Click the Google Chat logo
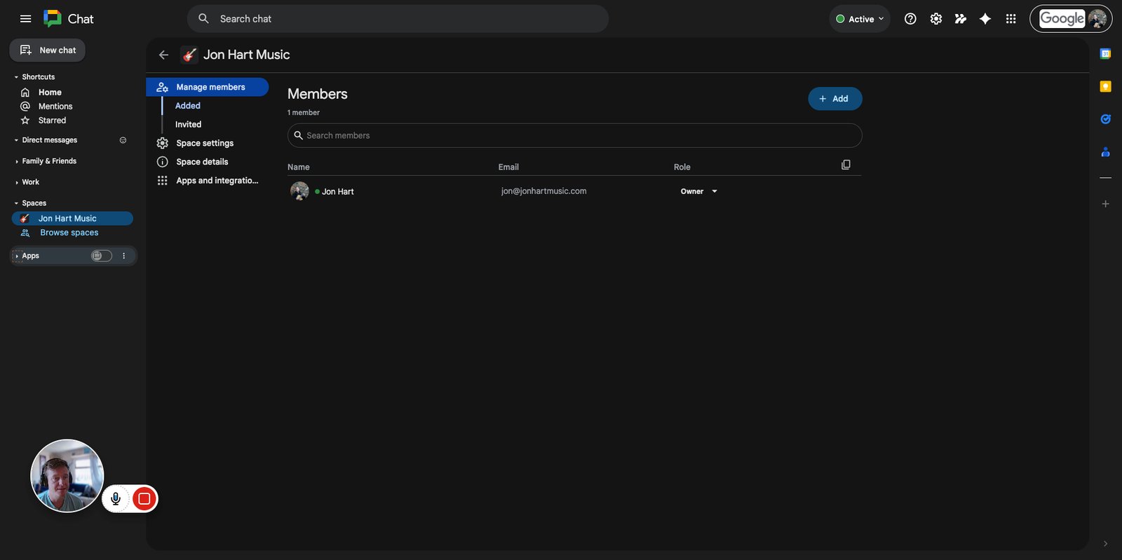The height and width of the screenshot is (560, 1122). (x=69, y=19)
